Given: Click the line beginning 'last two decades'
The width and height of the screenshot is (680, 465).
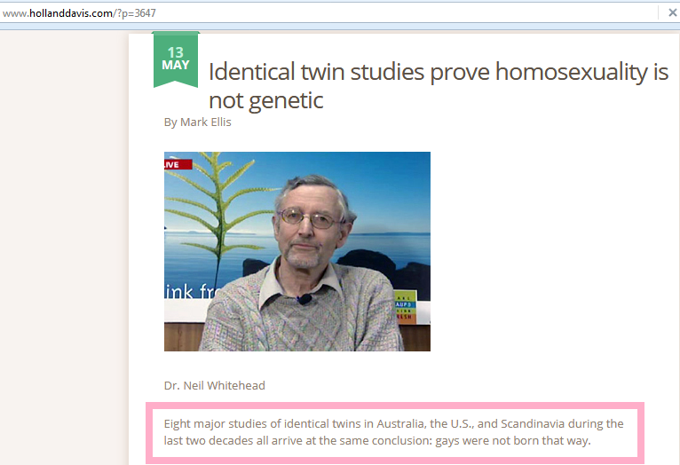Looking at the screenshot, I should click(377, 440).
